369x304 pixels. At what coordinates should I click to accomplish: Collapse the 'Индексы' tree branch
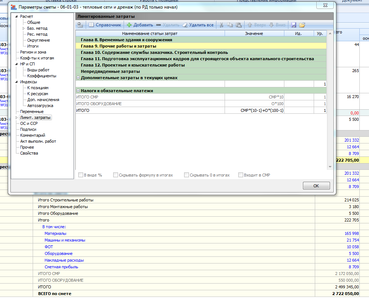17,82
